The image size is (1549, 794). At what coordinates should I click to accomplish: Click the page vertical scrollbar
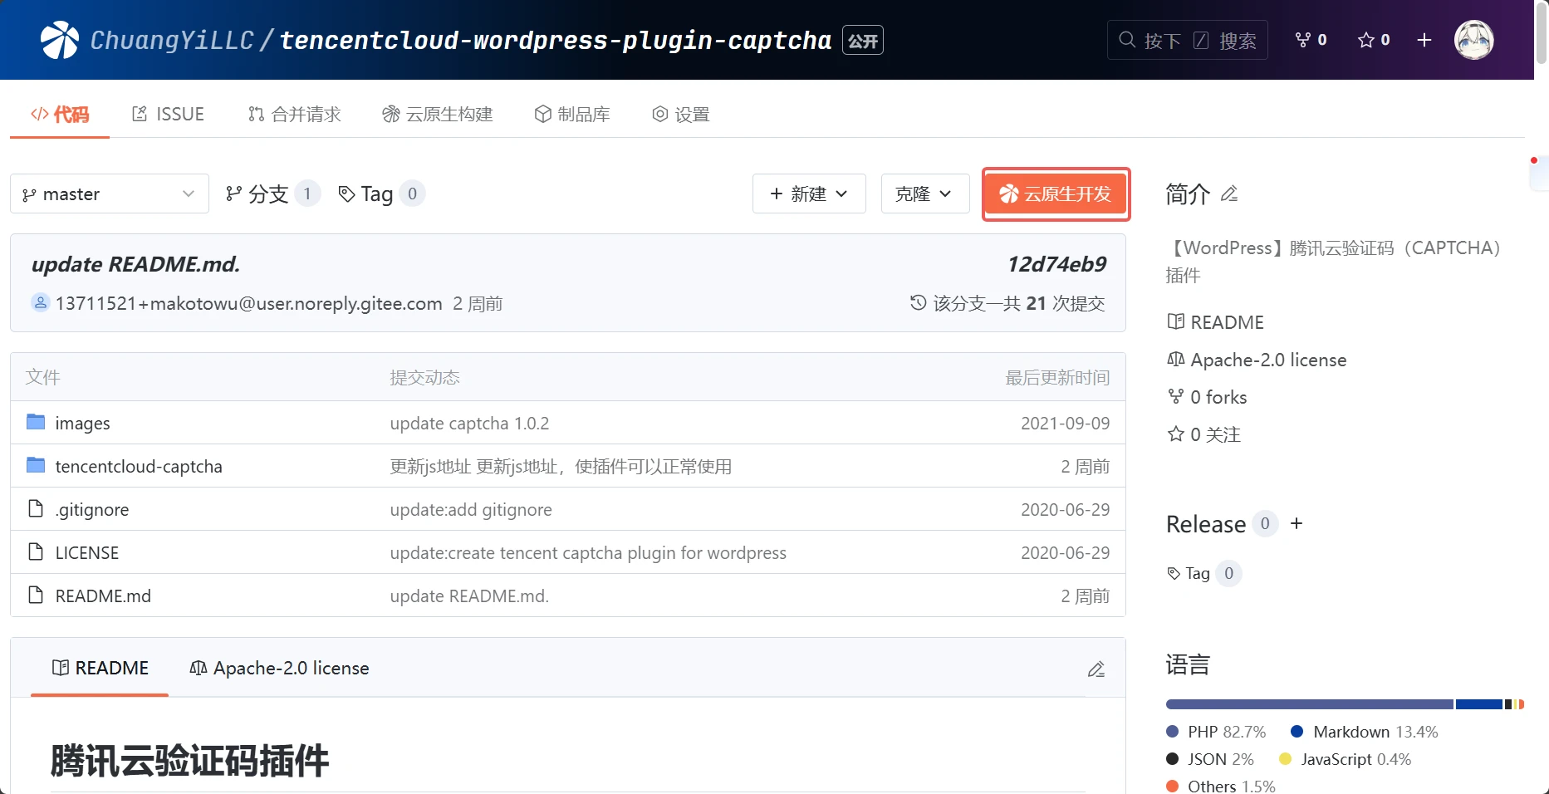[x=1542, y=32]
